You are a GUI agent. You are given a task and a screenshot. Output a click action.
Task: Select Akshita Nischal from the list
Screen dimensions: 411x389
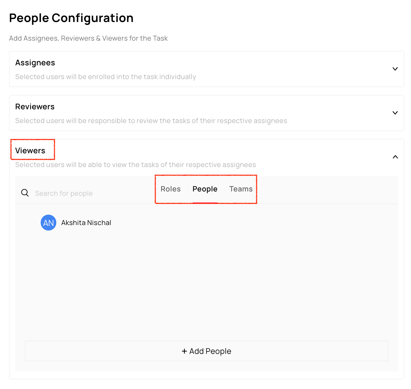(86, 223)
